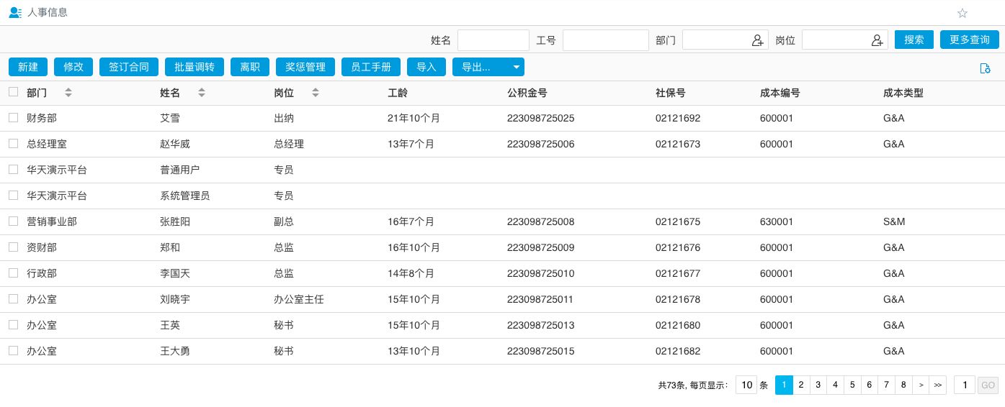Image resolution: width=1005 pixels, height=407 pixels.
Task: Click the 搜索 button
Action: tap(914, 40)
